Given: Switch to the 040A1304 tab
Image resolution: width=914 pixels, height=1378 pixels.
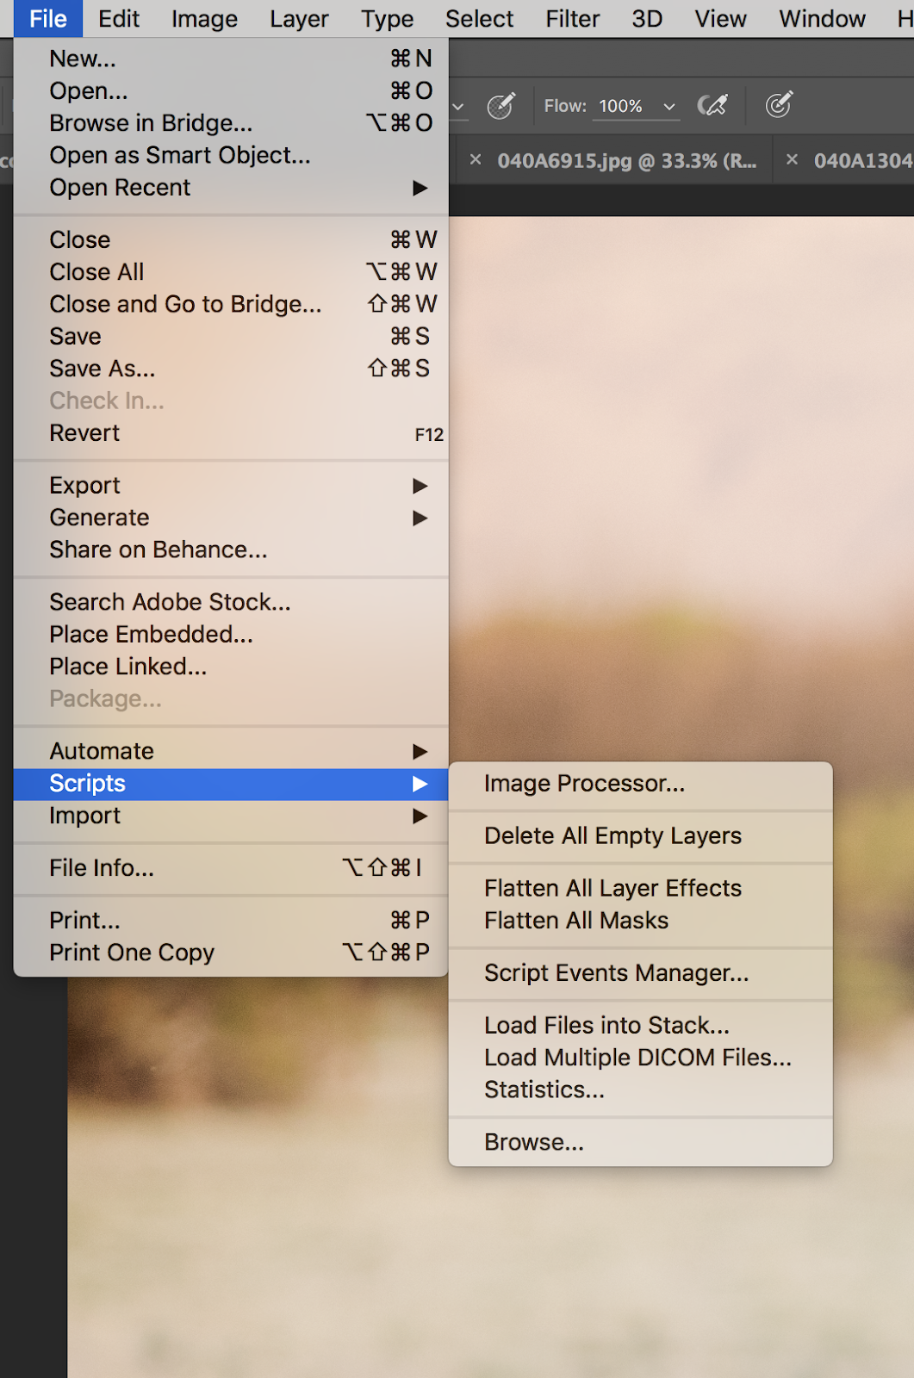Looking at the screenshot, I should [x=862, y=160].
